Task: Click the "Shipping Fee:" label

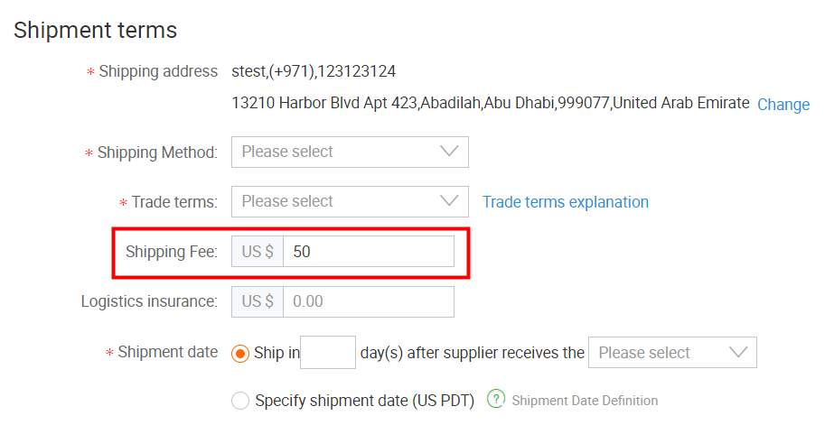Action: [172, 252]
